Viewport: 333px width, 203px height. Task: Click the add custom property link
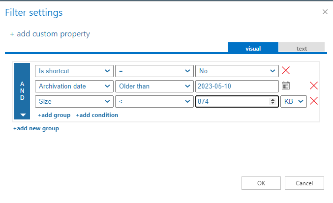[x=50, y=34]
